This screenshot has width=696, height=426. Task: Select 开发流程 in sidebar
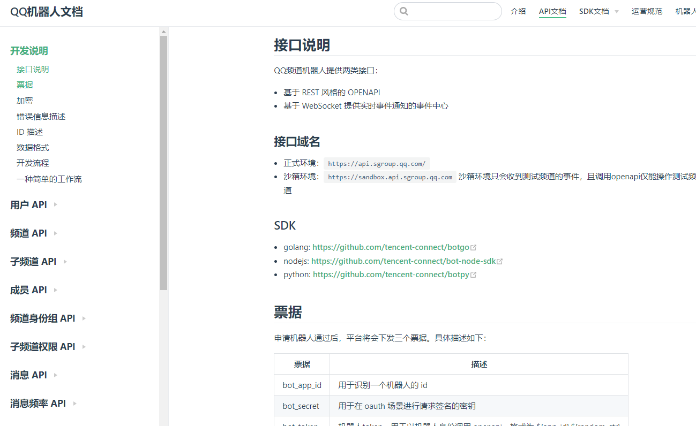click(x=33, y=163)
